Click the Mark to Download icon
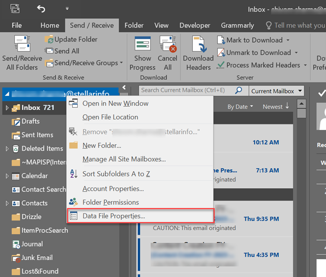Viewport: 326px width, 277px height. point(221,40)
